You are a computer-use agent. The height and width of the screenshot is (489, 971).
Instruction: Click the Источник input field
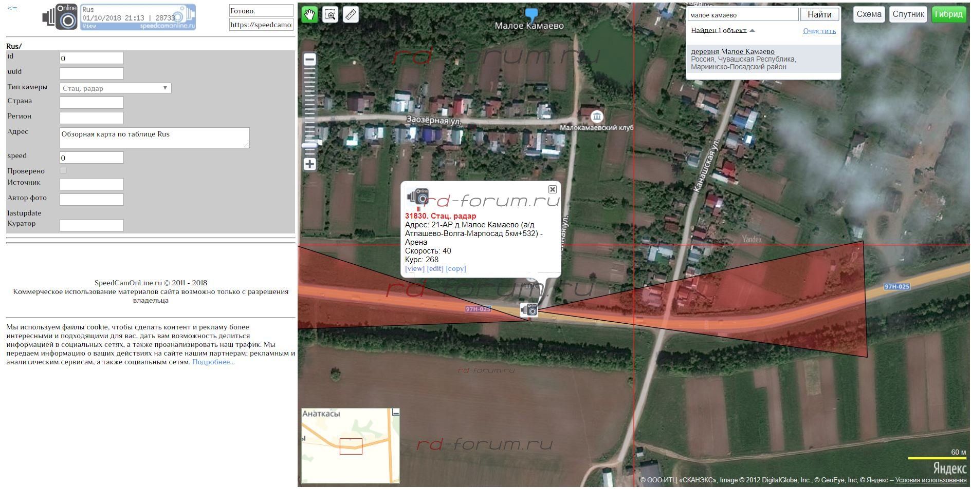[91, 184]
